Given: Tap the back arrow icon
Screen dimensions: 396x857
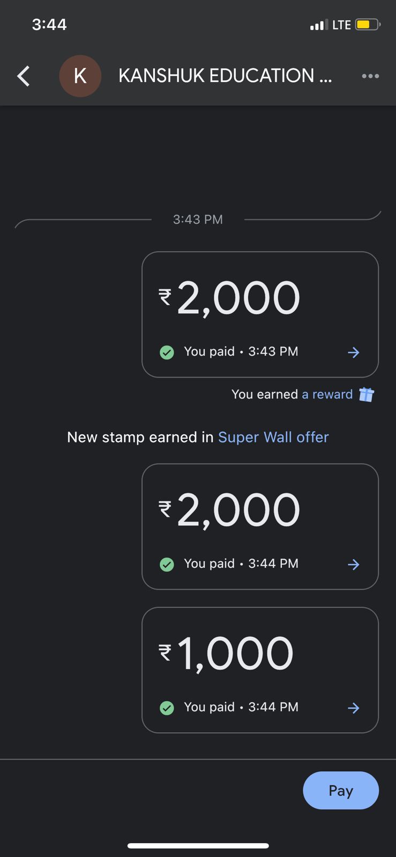Looking at the screenshot, I should pyautogui.click(x=24, y=76).
